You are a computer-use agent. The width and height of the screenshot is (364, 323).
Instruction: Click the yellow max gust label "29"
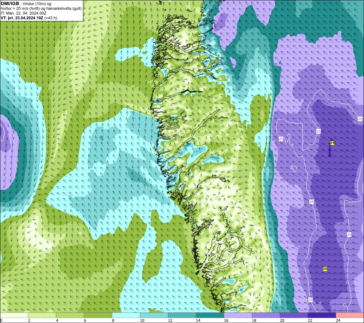[x=332, y=143]
